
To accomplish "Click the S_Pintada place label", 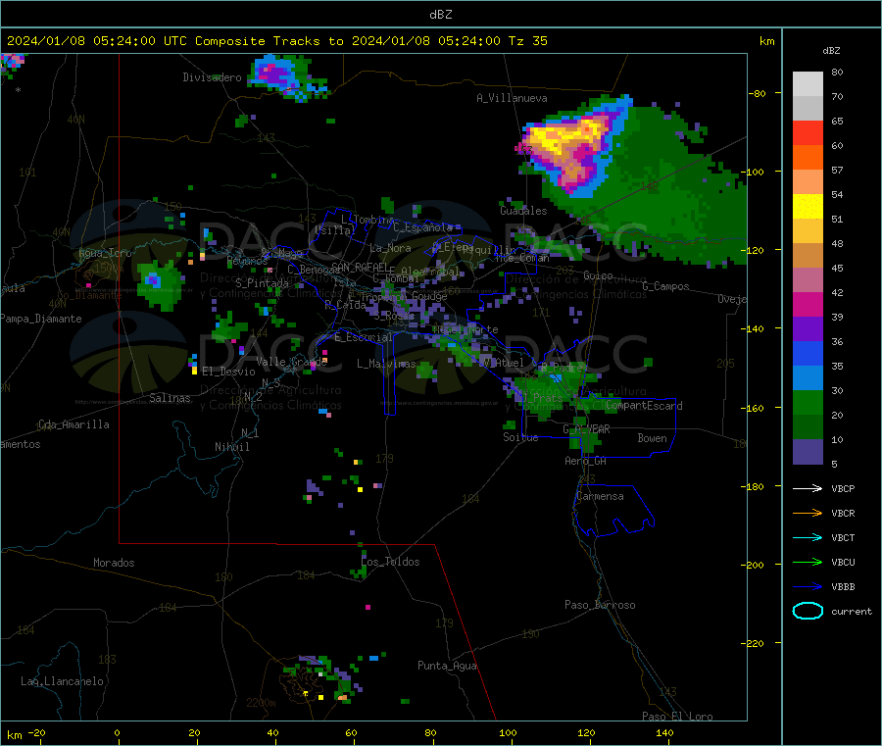I will coord(262,283).
